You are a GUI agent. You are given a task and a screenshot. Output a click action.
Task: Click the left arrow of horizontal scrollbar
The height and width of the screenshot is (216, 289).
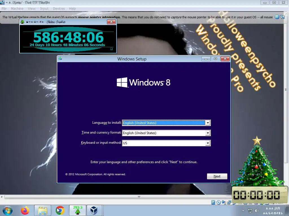point(2,197)
